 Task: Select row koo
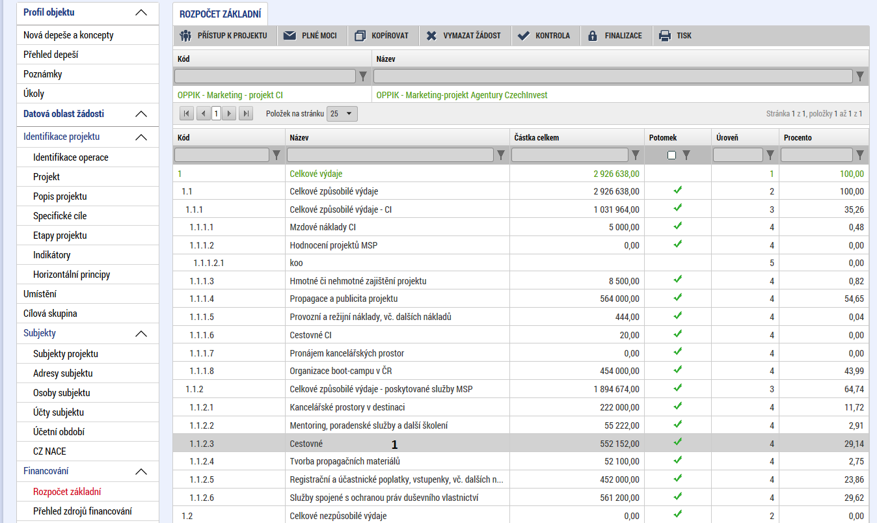pyautogui.click(x=520, y=263)
